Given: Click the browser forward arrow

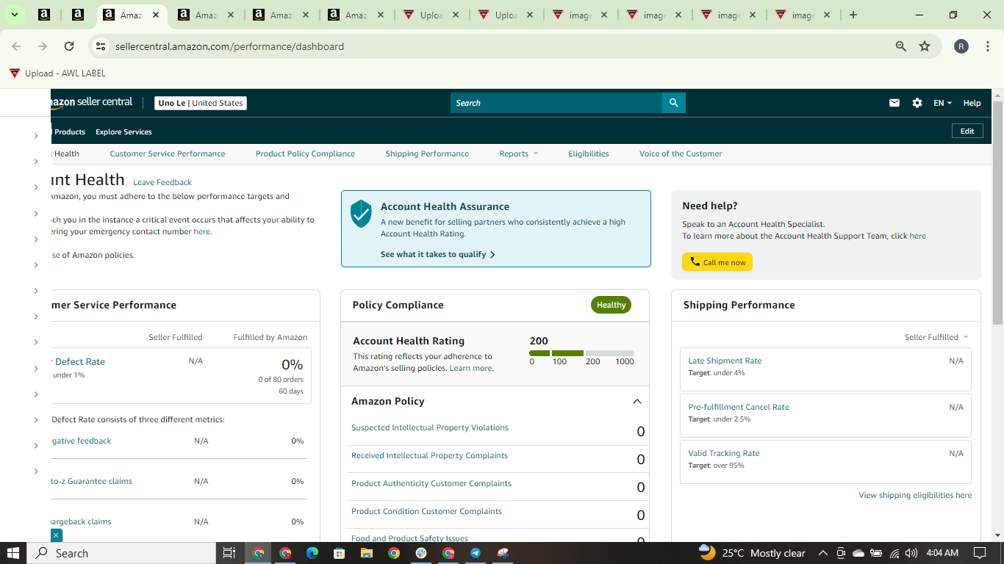Looking at the screenshot, I should click(x=43, y=46).
